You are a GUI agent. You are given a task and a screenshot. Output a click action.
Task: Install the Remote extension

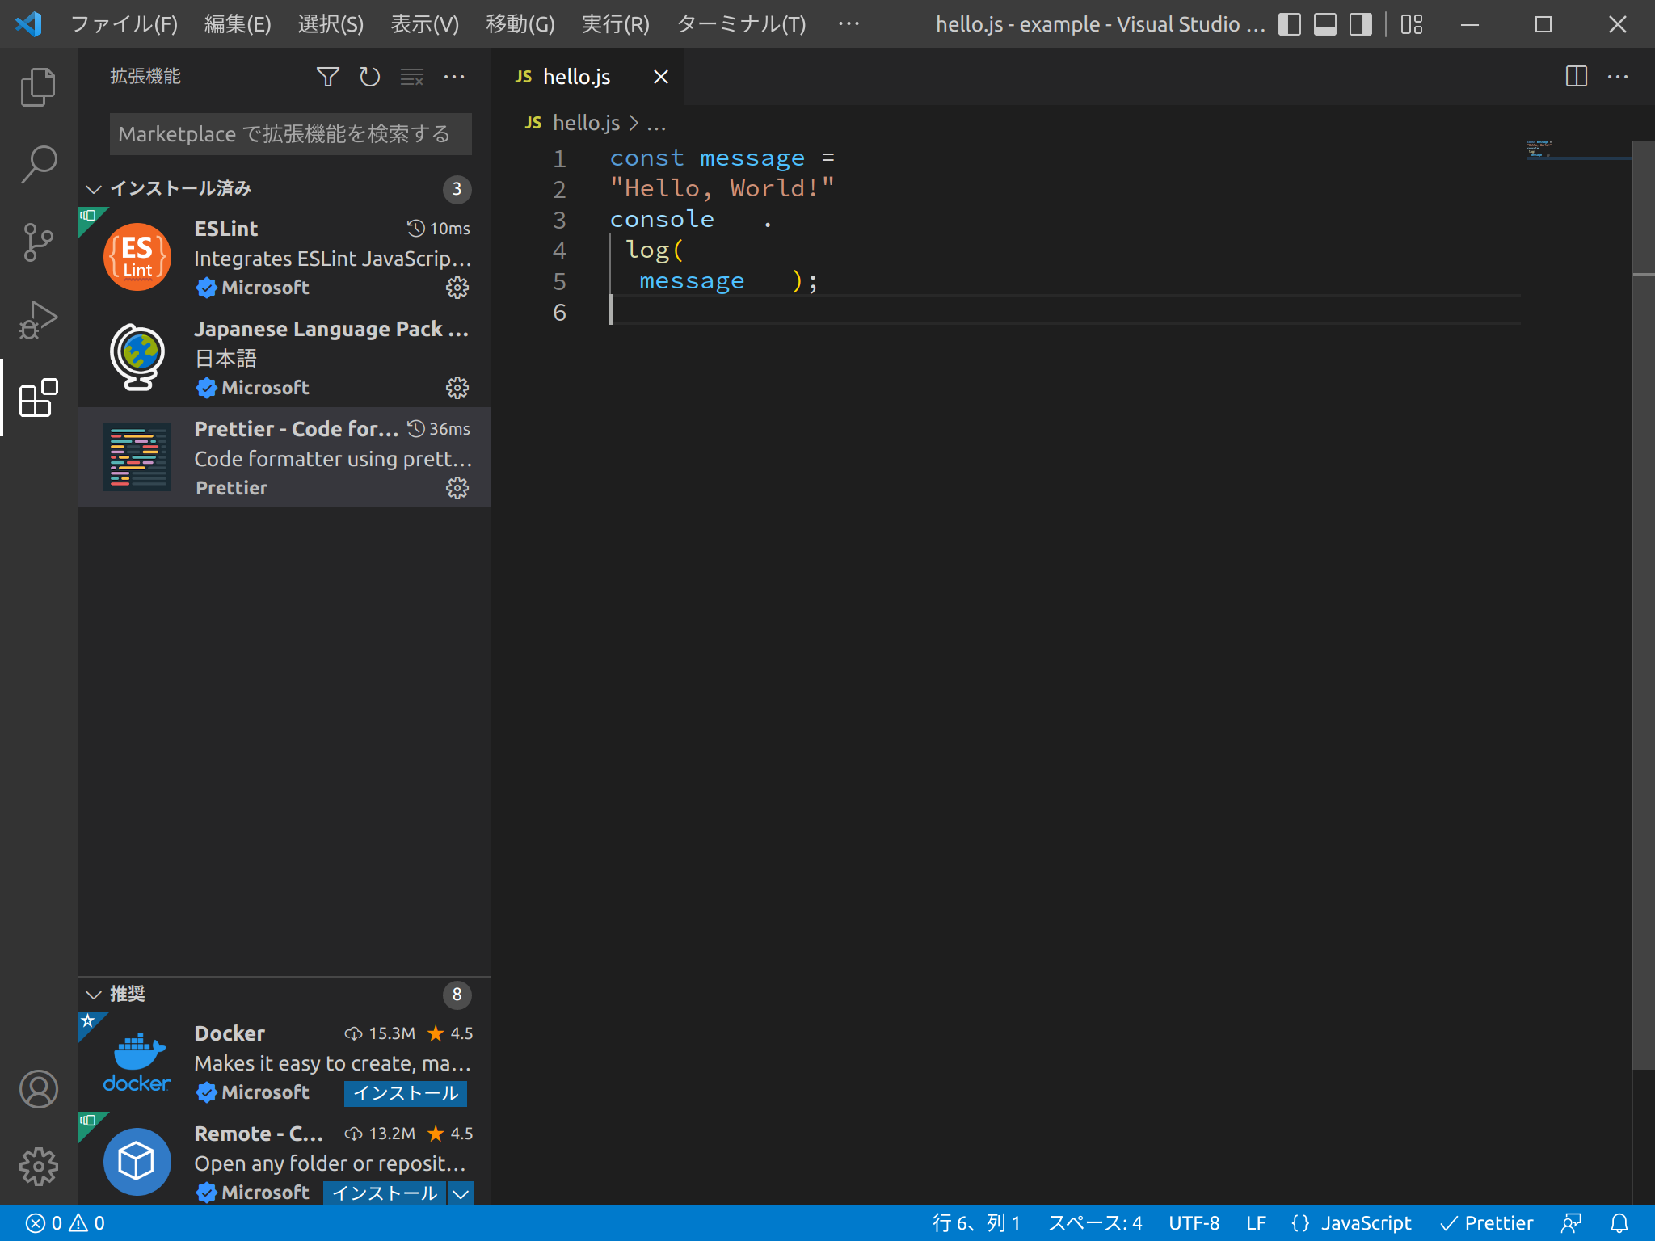click(385, 1193)
